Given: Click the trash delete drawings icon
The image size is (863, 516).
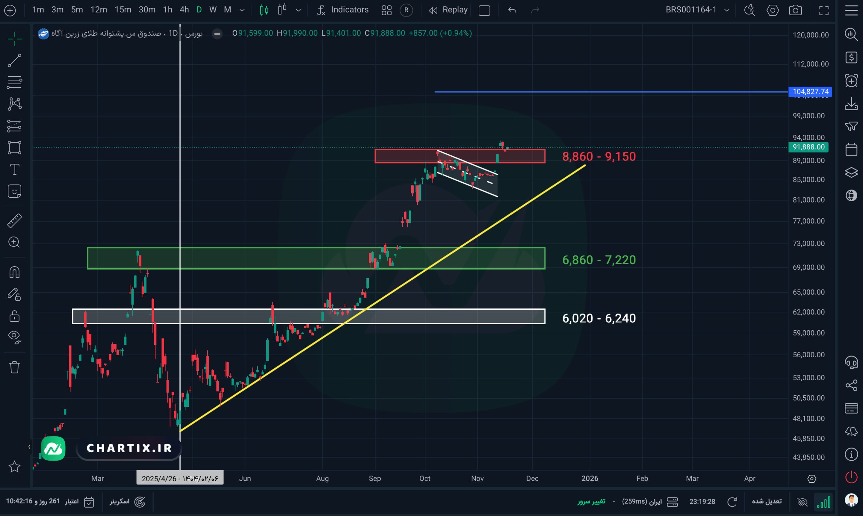Looking at the screenshot, I should click(14, 367).
